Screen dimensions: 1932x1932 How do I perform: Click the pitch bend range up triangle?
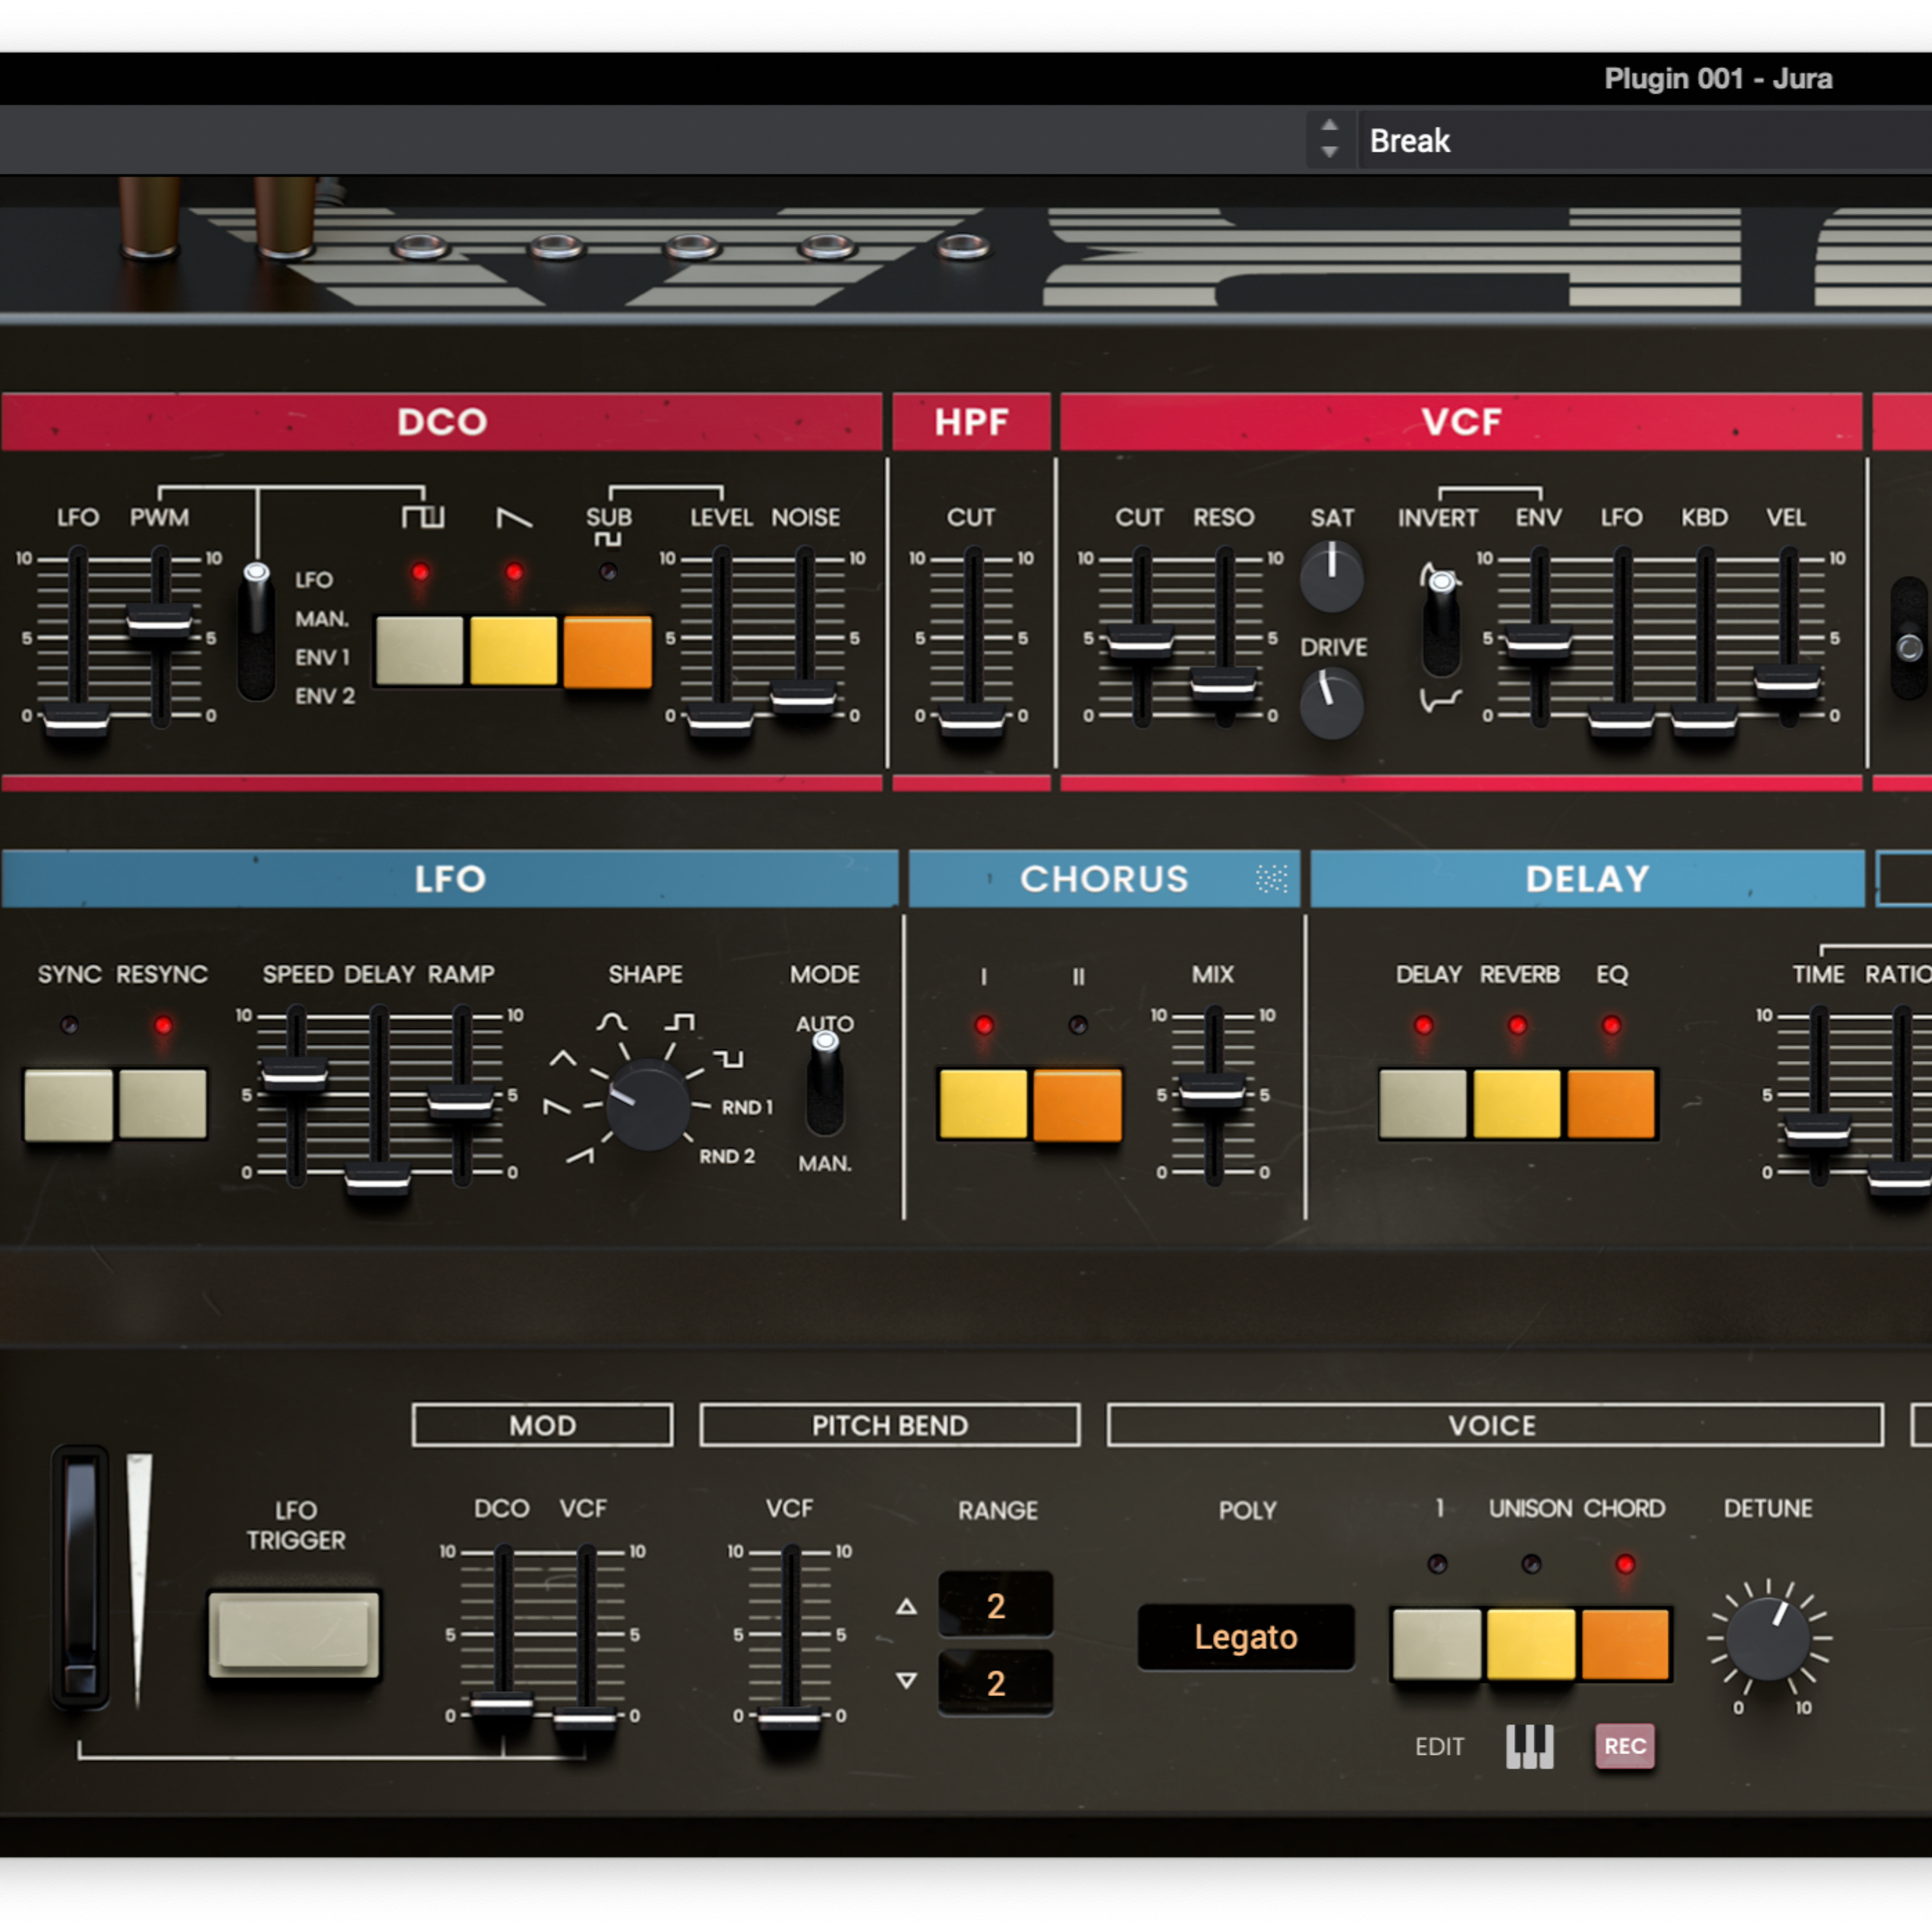906,1607
